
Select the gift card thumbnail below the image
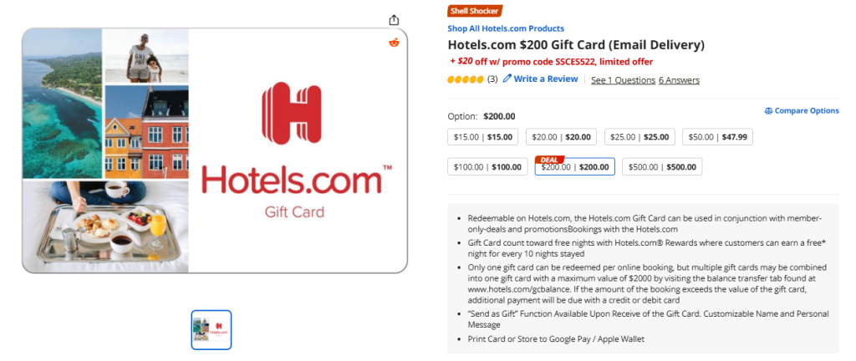tap(211, 329)
